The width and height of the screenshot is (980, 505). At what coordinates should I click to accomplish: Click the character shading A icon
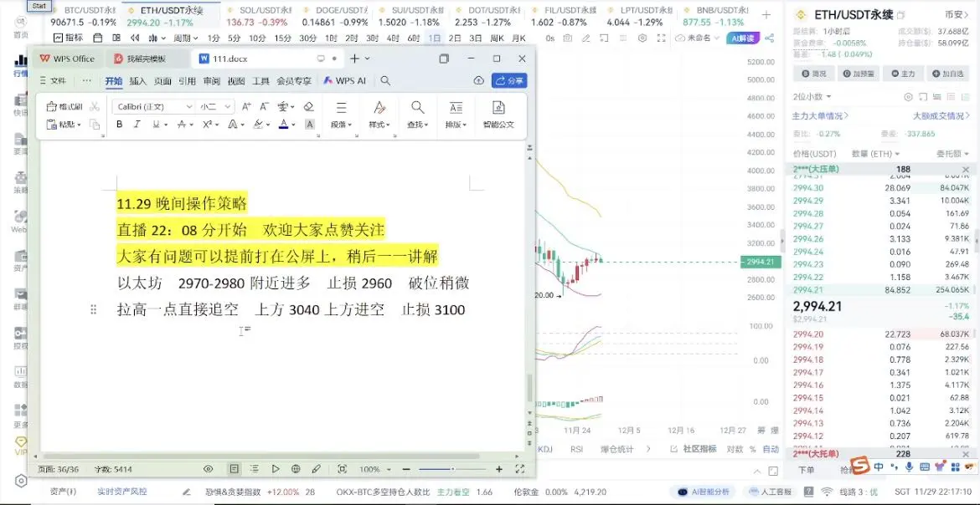(x=309, y=125)
